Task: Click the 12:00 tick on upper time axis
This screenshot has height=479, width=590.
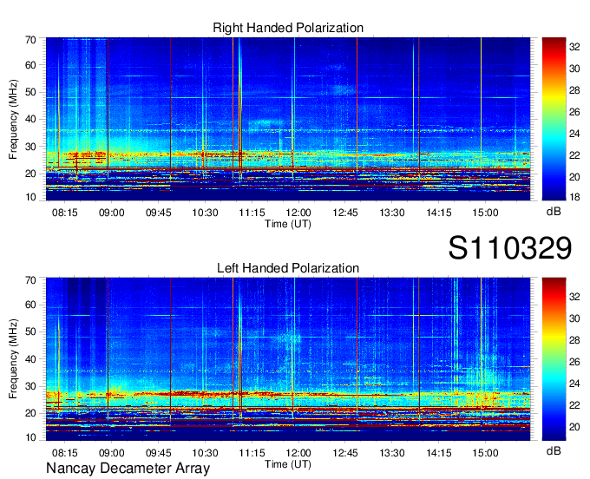Action: pos(298,213)
